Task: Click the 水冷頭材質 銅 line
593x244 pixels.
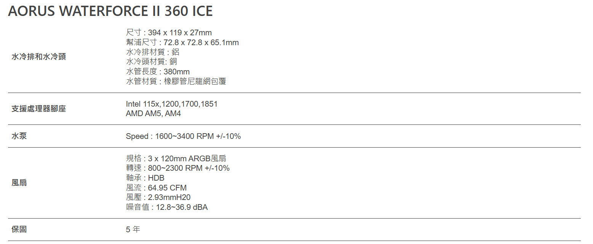Action: pyautogui.click(x=152, y=62)
